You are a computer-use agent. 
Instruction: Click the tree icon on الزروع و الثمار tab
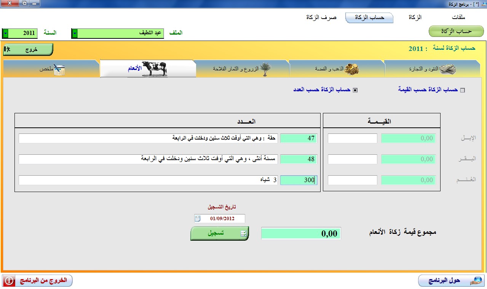pos(266,70)
